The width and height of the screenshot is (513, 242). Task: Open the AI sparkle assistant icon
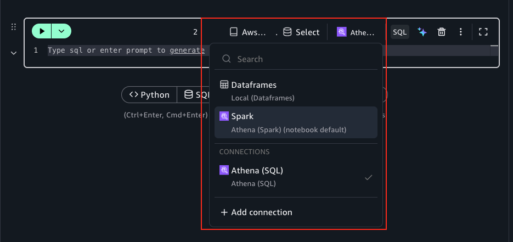422,32
